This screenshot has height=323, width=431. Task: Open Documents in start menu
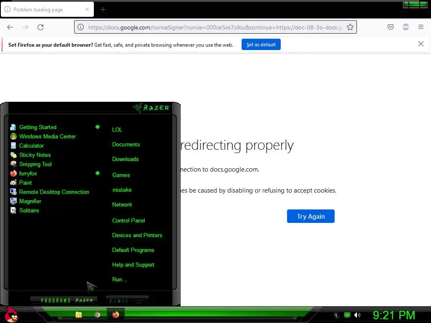point(126,145)
